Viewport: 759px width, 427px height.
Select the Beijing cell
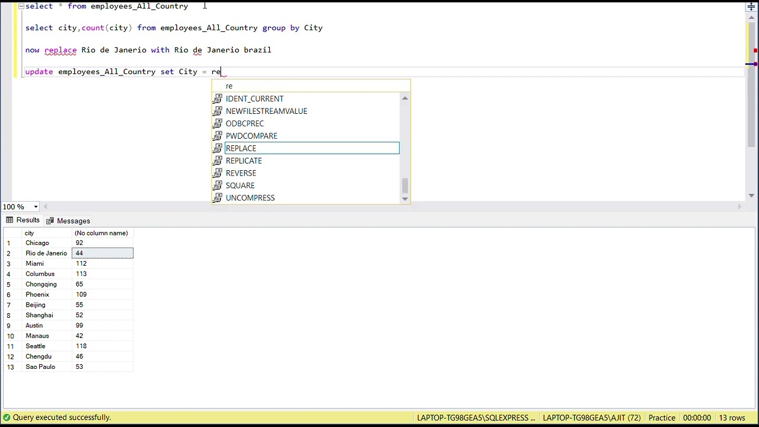tap(47, 305)
